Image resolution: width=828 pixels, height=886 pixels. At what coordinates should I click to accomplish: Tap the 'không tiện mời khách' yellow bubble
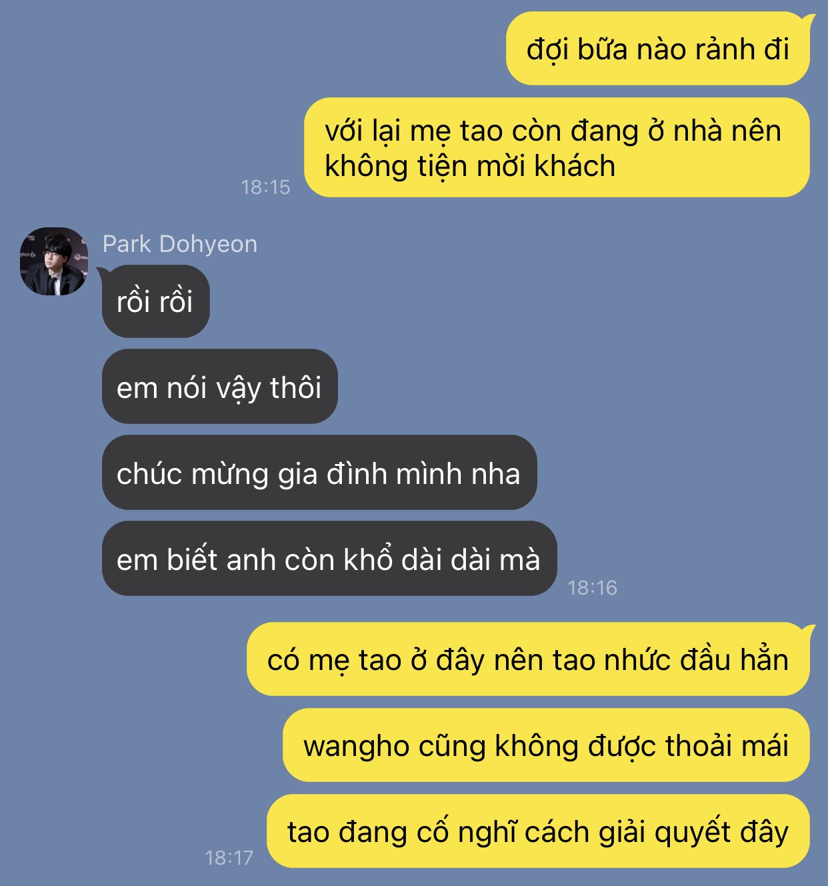point(557,147)
